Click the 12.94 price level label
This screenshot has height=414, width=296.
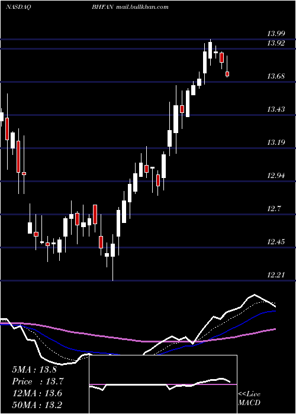tap(276, 176)
